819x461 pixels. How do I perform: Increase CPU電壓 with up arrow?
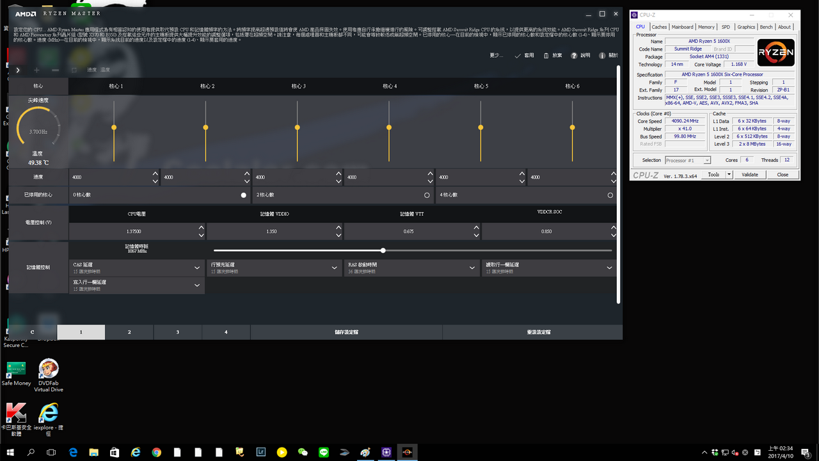[x=202, y=227]
